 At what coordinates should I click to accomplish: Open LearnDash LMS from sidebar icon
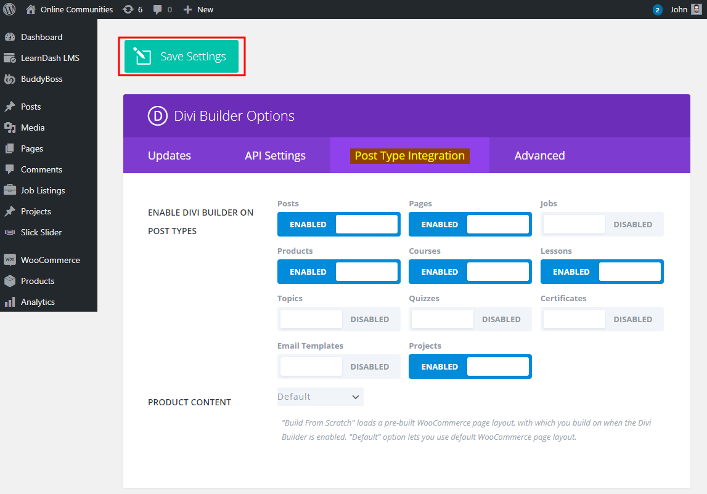tap(10, 58)
